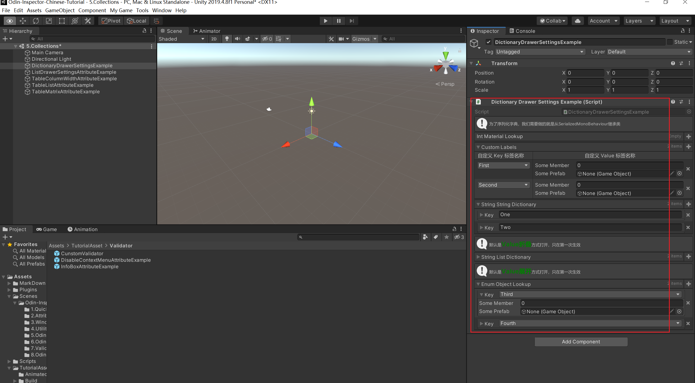695x383 pixels.
Task: Toggle the Static checkbox
Action: [670, 42]
